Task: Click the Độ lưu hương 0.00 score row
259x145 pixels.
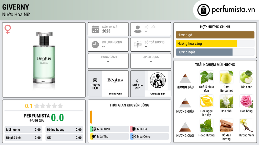Action: click(64, 130)
